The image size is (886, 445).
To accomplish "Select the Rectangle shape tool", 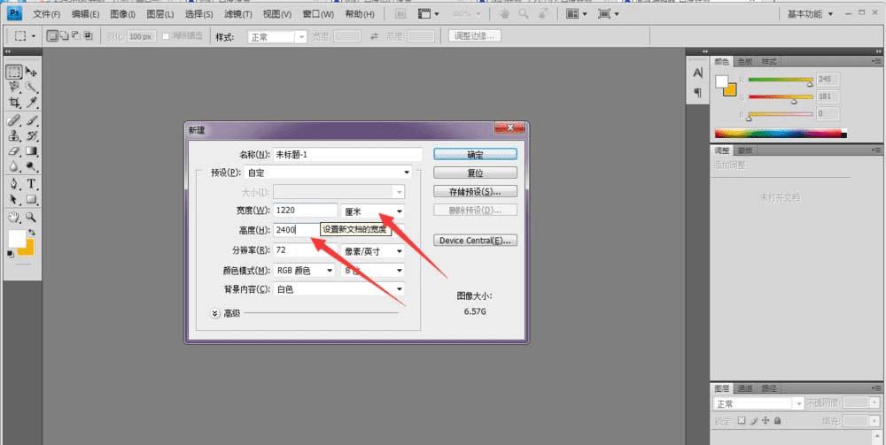I will (x=31, y=199).
